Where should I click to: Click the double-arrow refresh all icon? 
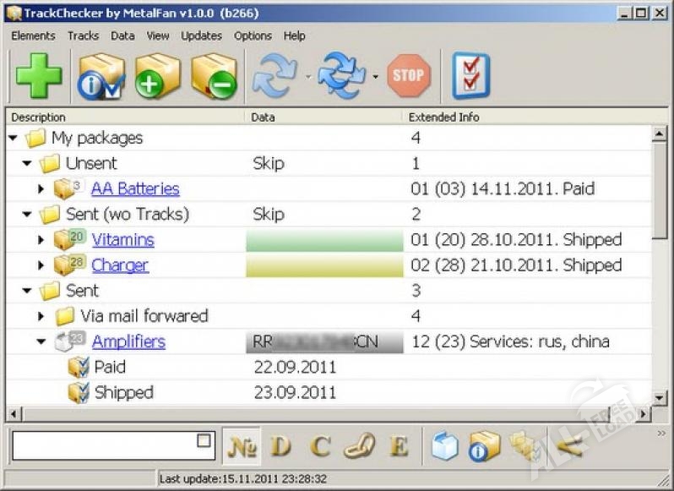click(x=341, y=76)
